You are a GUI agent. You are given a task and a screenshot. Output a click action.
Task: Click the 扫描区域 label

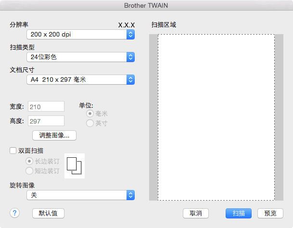[x=164, y=25]
